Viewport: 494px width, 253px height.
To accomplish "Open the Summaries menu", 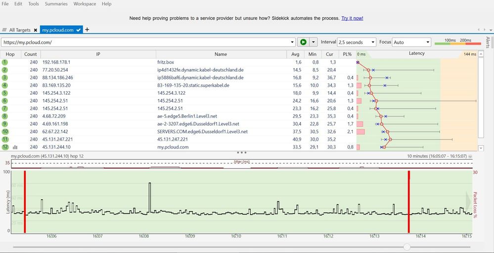I will 56,4.
